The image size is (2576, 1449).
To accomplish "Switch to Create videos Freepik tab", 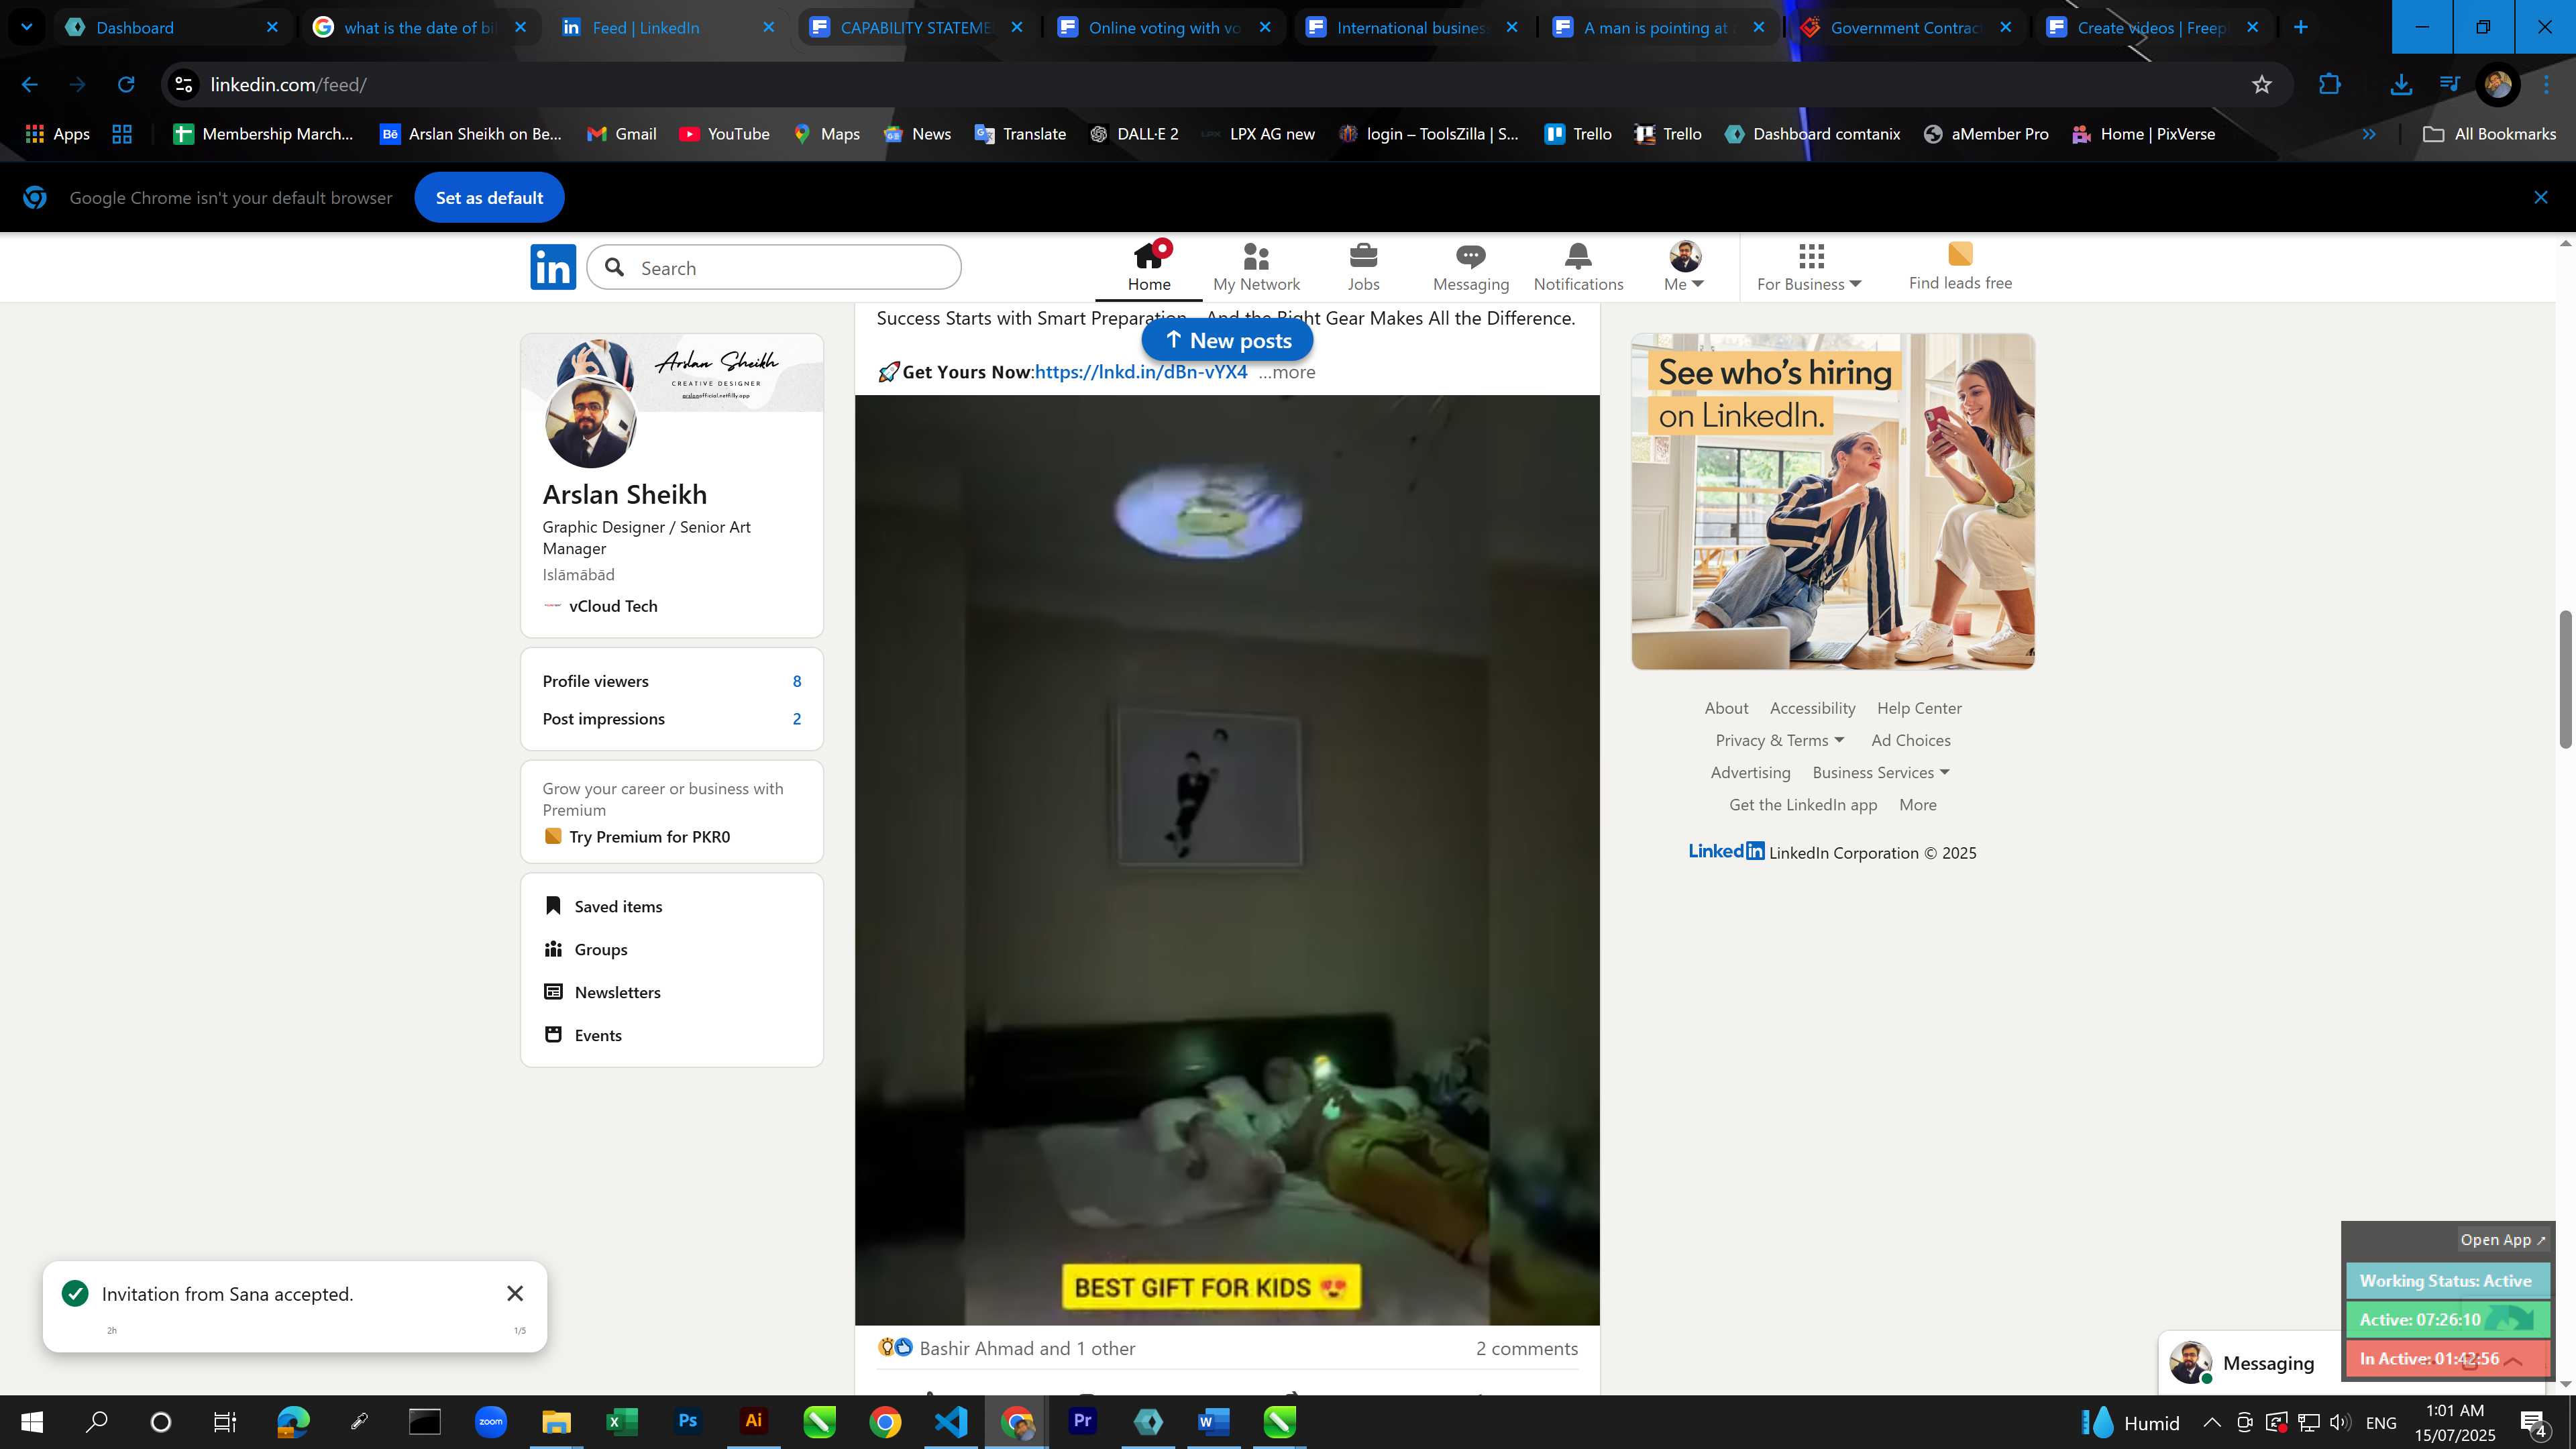I will [x=2152, y=27].
